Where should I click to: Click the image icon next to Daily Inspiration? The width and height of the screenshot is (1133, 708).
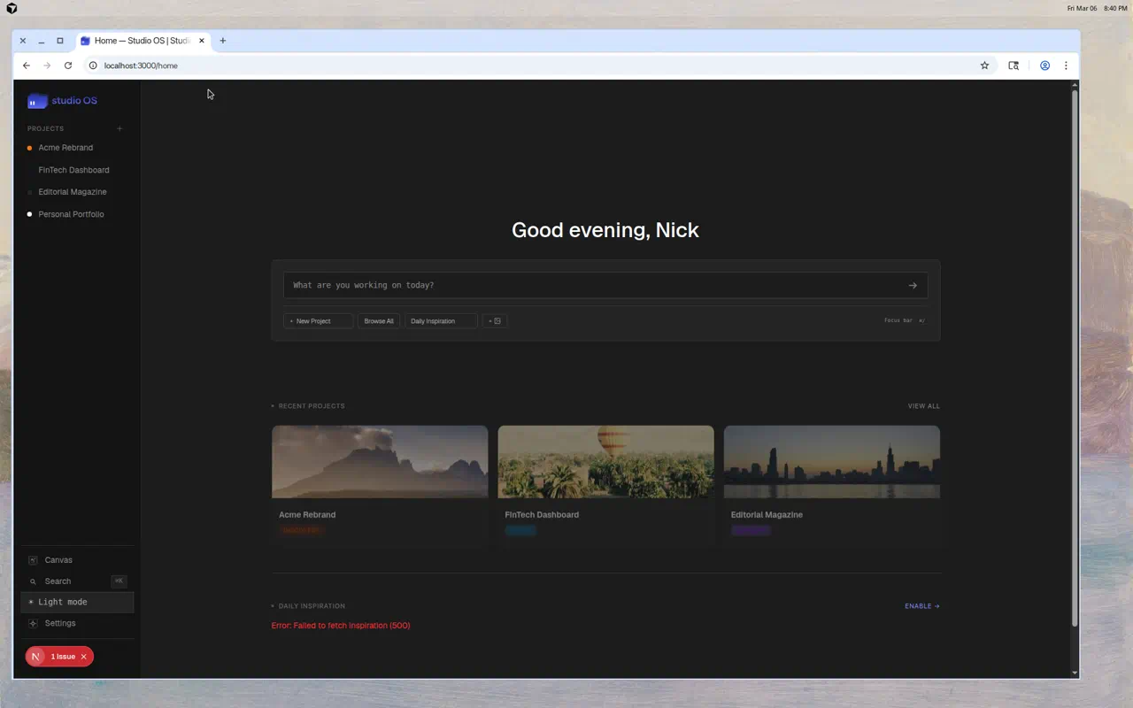pos(498,320)
